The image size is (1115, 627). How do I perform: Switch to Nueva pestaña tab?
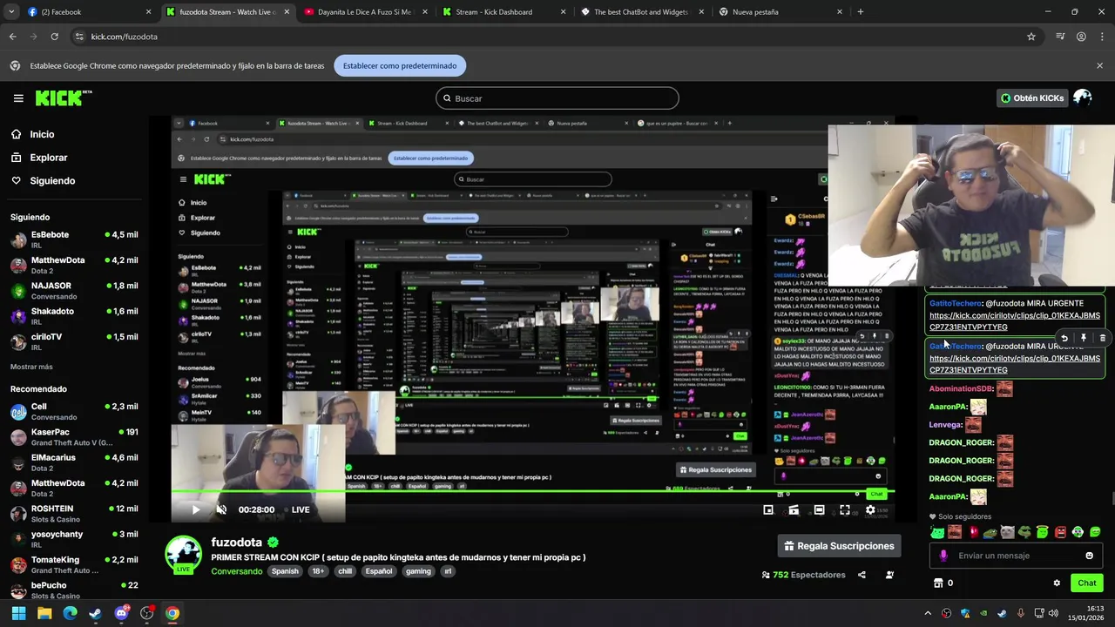click(780, 12)
